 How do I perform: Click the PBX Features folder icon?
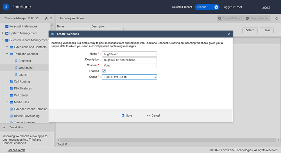point(12,88)
